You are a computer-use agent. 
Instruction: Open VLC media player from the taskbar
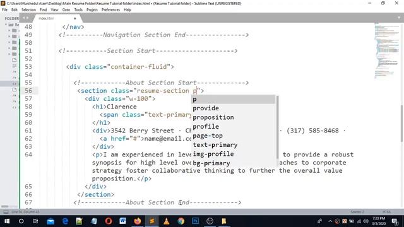(x=167, y=221)
